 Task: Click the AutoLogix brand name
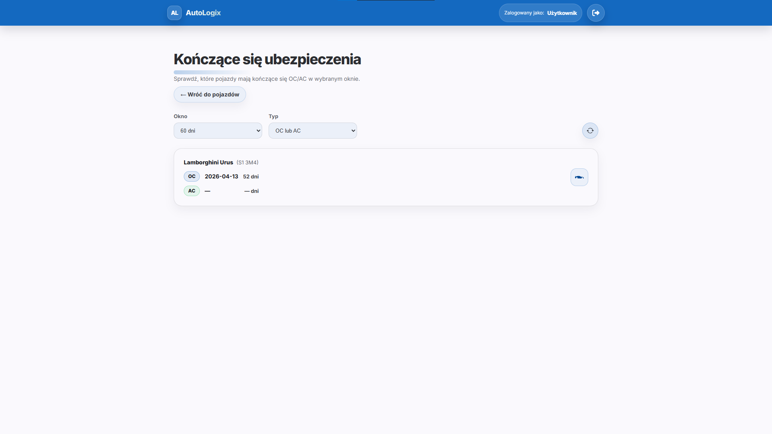pos(203,13)
